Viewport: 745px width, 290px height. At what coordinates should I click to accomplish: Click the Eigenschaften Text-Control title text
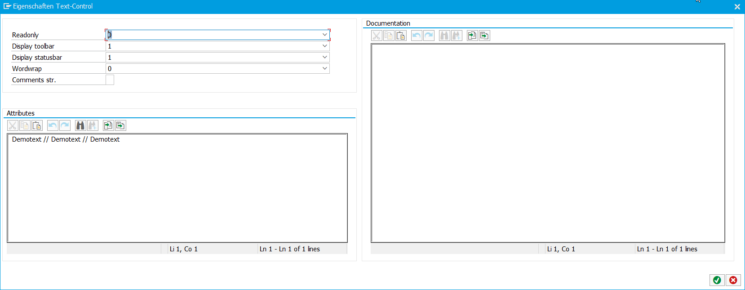[x=53, y=6]
